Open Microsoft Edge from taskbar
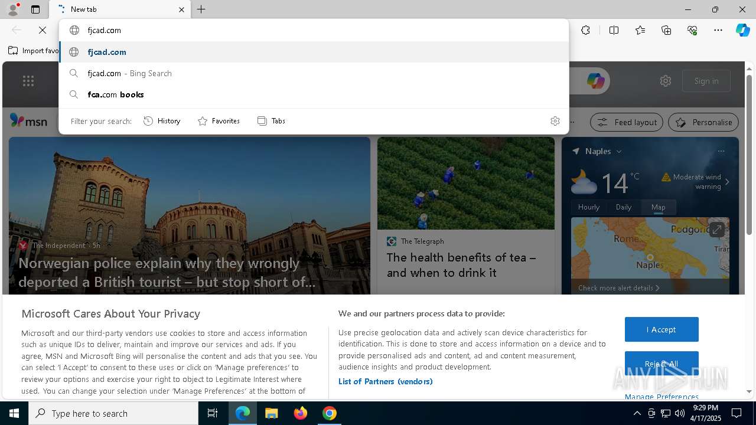The height and width of the screenshot is (425, 756). click(243, 413)
